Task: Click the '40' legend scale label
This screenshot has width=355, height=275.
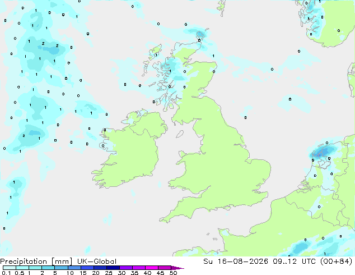Action: coord(147,273)
